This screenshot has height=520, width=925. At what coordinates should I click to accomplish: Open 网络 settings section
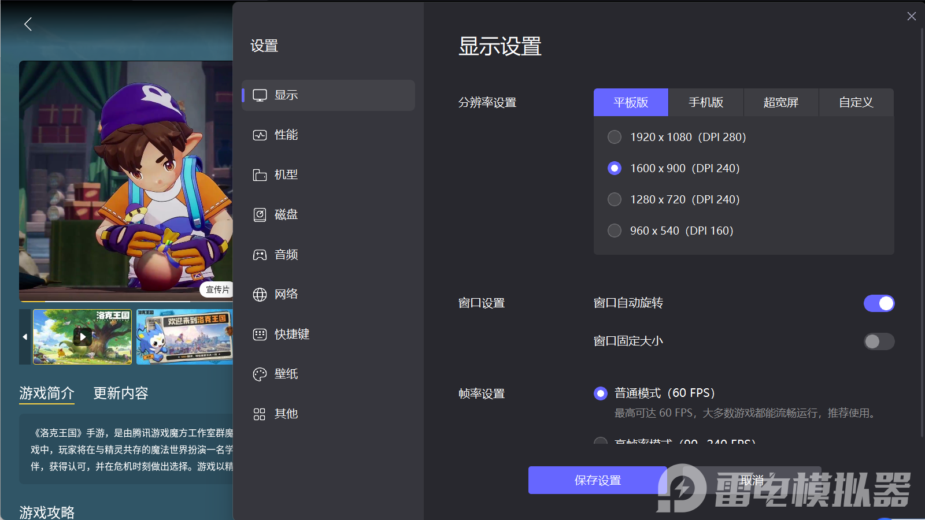point(328,295)
